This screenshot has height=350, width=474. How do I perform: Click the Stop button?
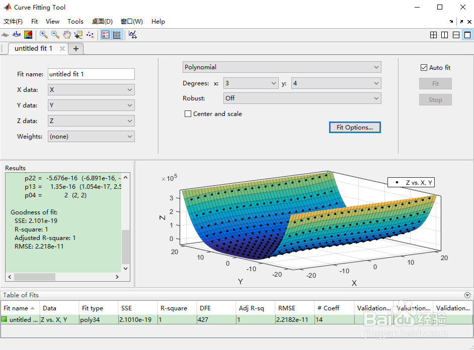coord(435,100)
